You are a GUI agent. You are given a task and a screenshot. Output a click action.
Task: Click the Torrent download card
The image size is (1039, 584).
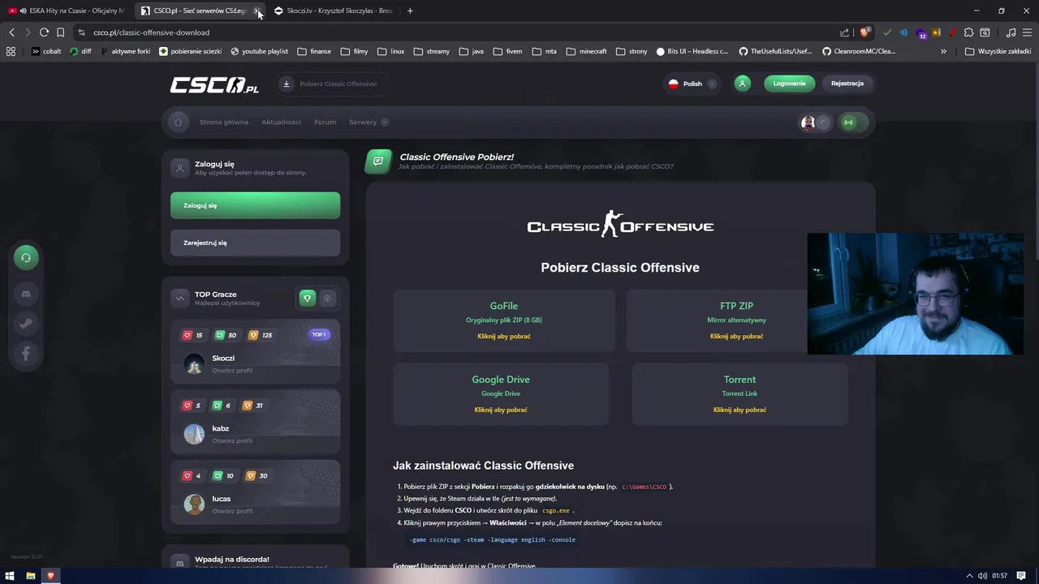coord(739,393)
